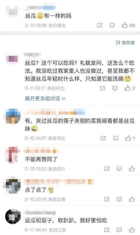Sort comments using 按热度
The height and width of the screenshot is (235, 140).
[125, 43]
